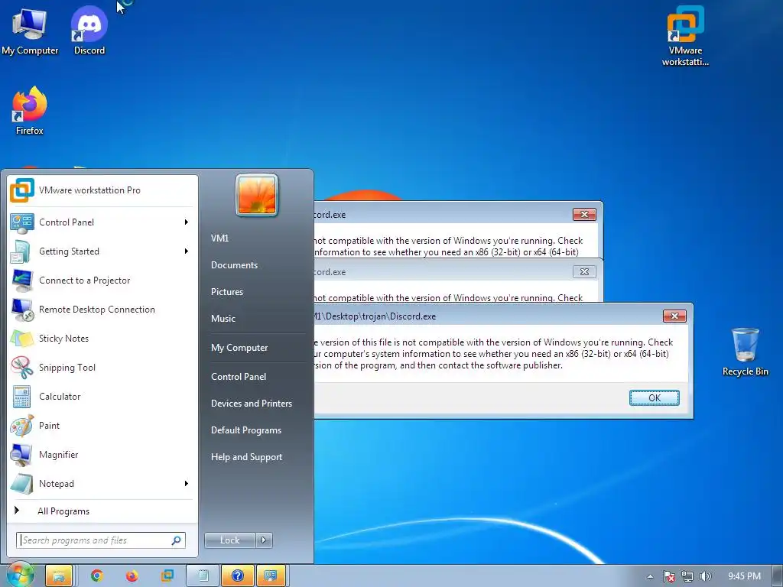Viewport: 783px width, 587px height.
Task: Open Help and Support from Start menu
Action: coord(247,457)
